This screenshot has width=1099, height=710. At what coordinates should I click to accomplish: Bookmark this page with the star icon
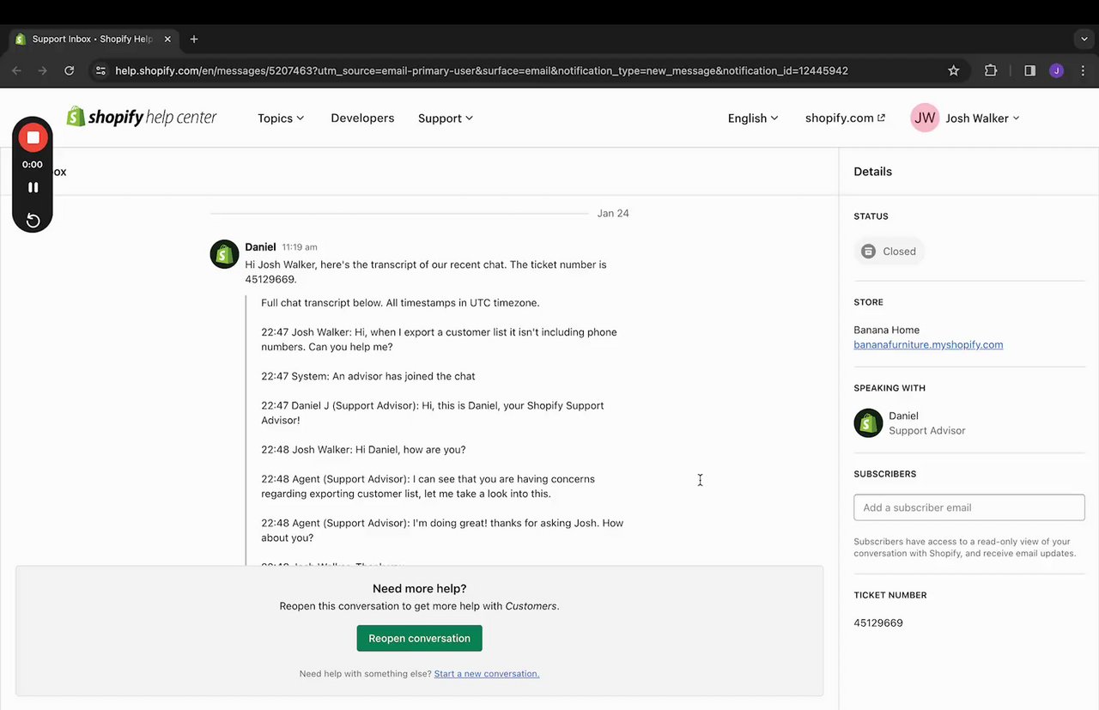(953, 70)
